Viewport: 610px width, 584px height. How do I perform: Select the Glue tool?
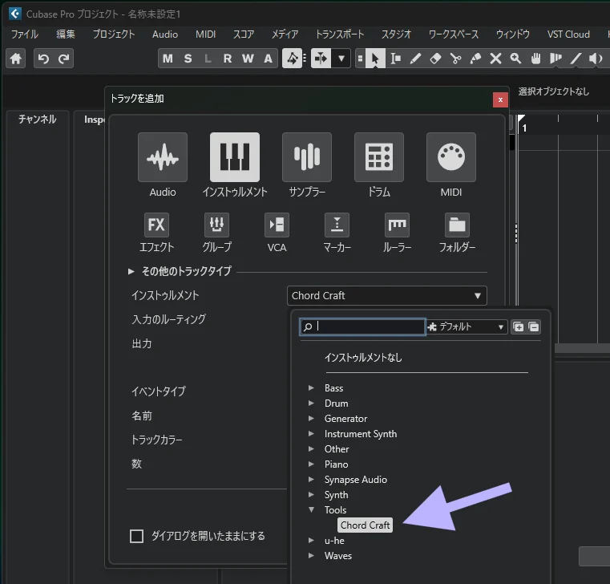point(475,59)
